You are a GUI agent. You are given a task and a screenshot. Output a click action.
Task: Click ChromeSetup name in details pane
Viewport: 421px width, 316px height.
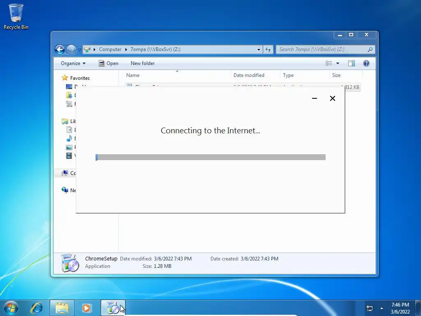click(x=101, y=259)
